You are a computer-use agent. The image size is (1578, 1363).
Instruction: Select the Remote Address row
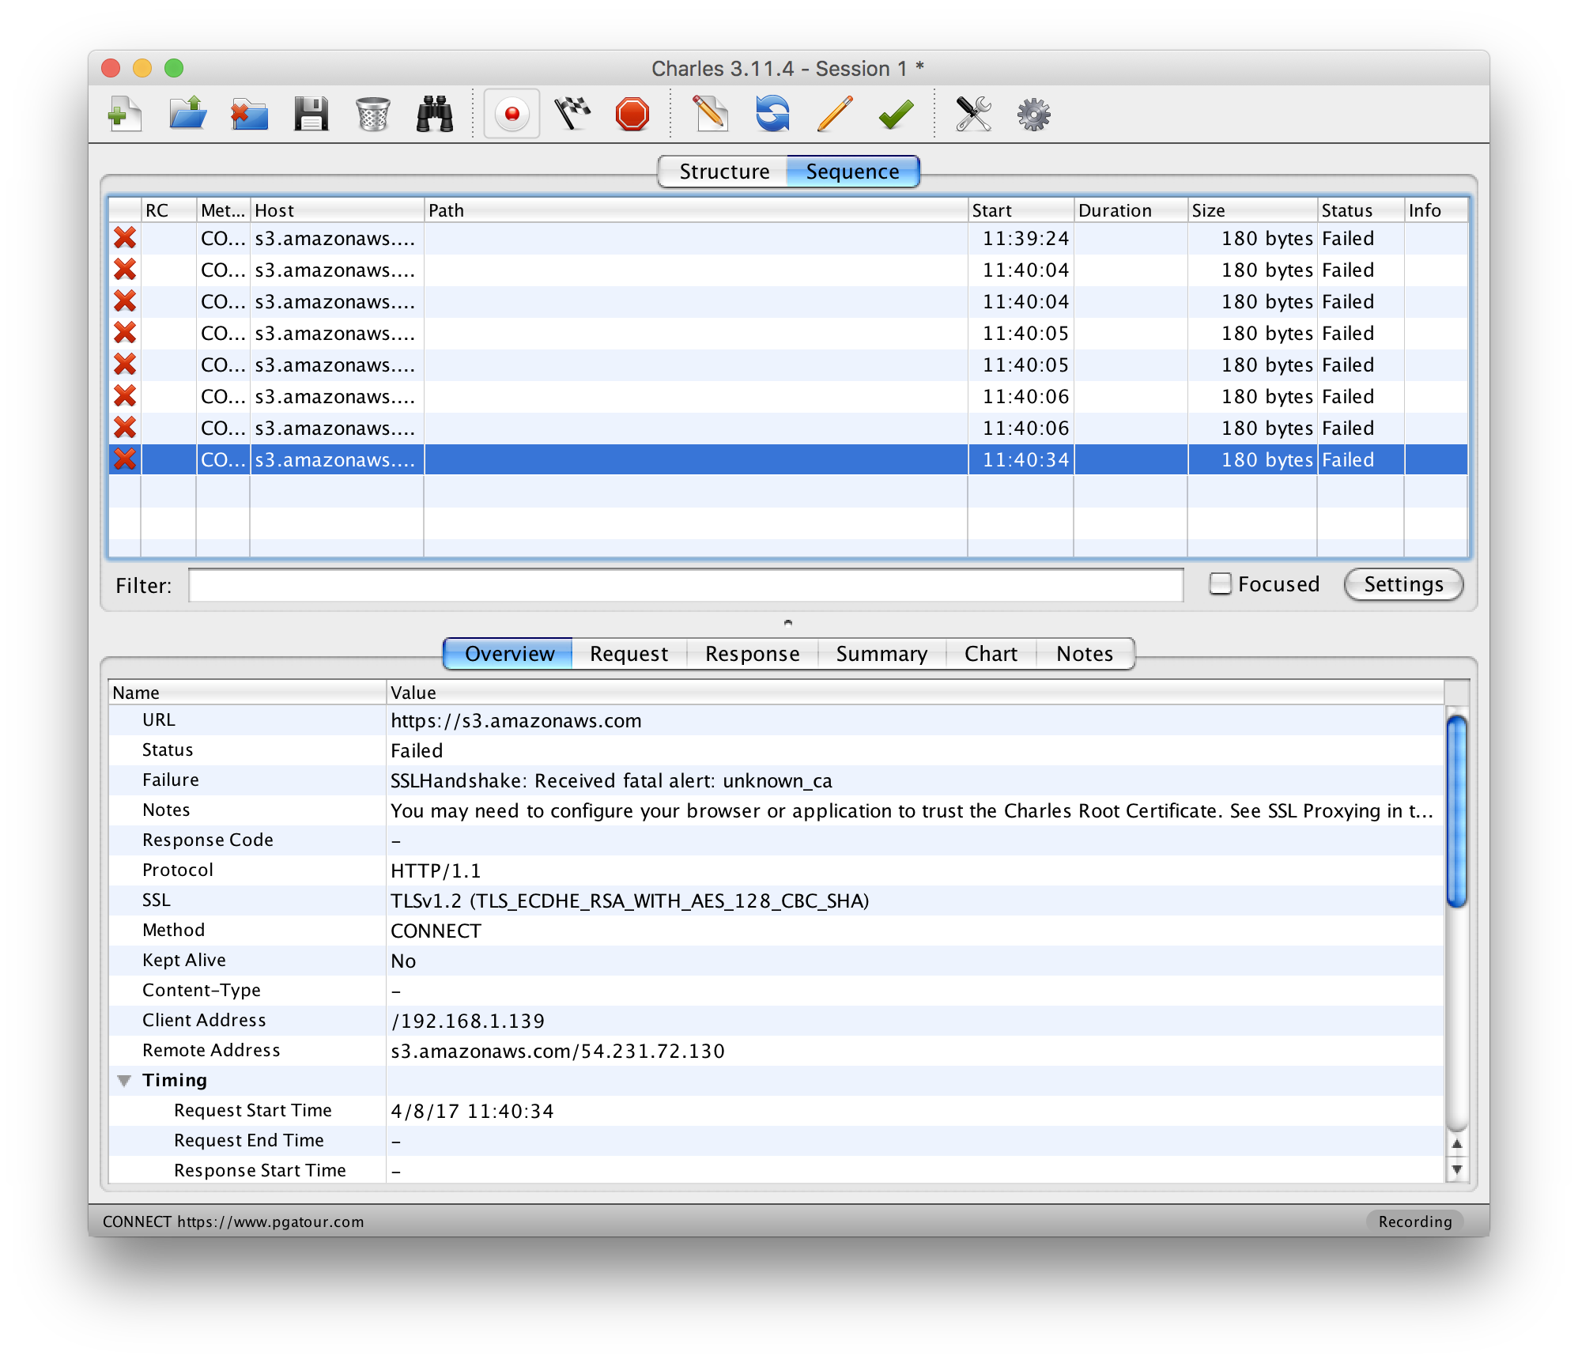pyautogui.click(x=776, y=1051)
